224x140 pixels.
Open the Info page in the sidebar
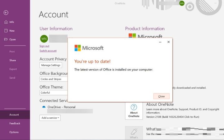coord(12,22)
